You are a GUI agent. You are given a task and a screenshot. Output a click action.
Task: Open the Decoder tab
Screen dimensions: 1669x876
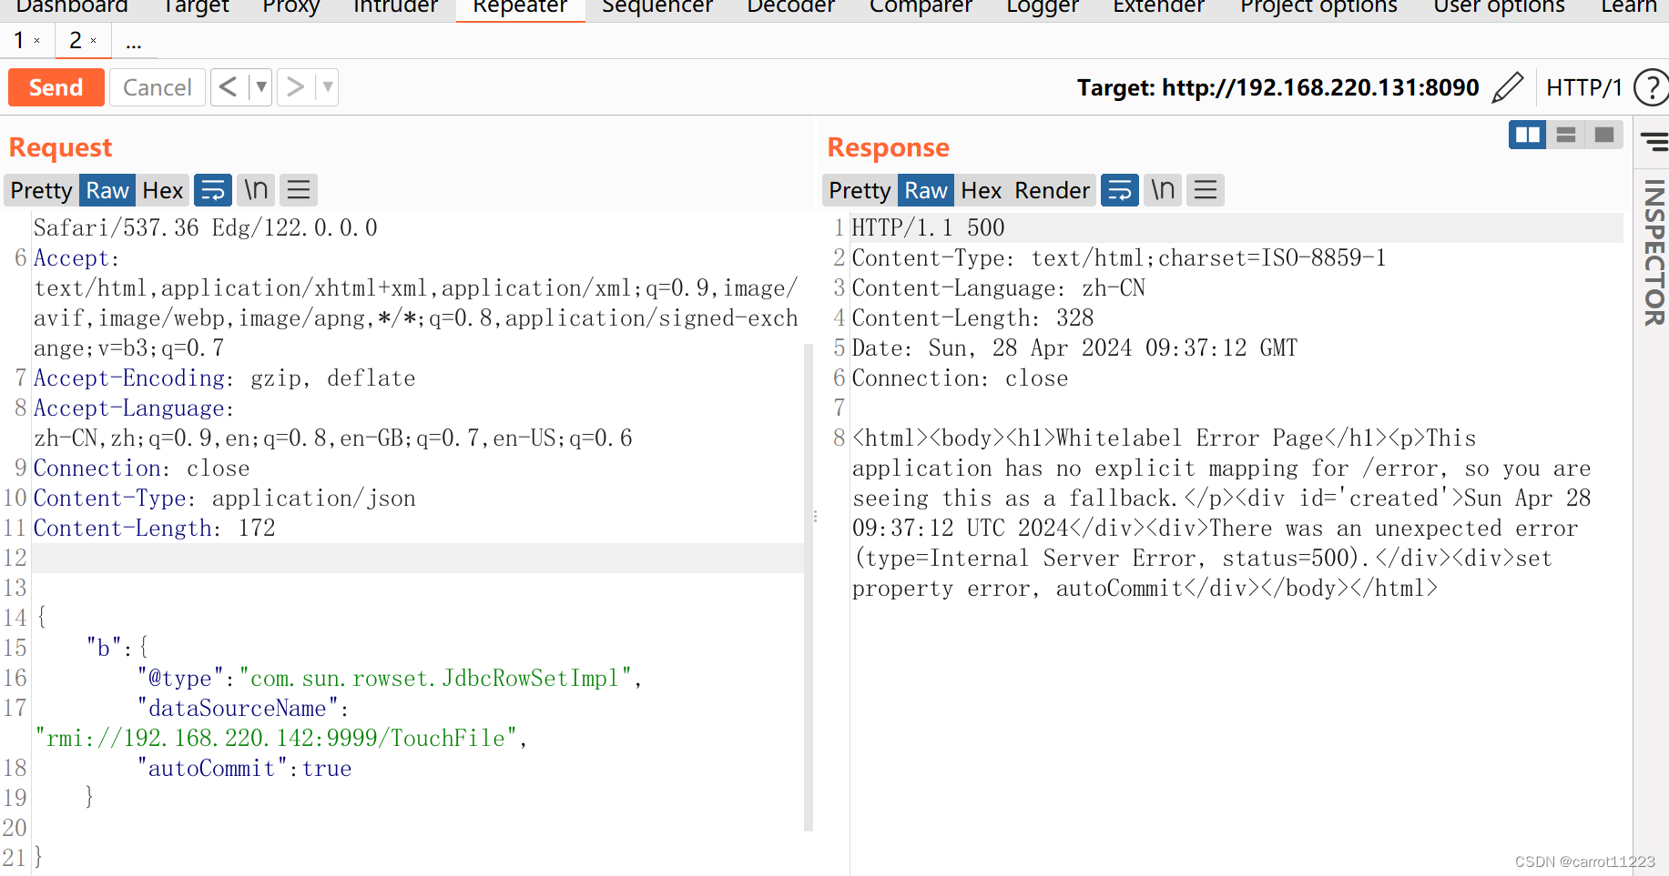(790, 6)
